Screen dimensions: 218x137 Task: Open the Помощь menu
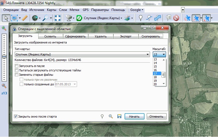pyautogui.click(x=118, y=10)
